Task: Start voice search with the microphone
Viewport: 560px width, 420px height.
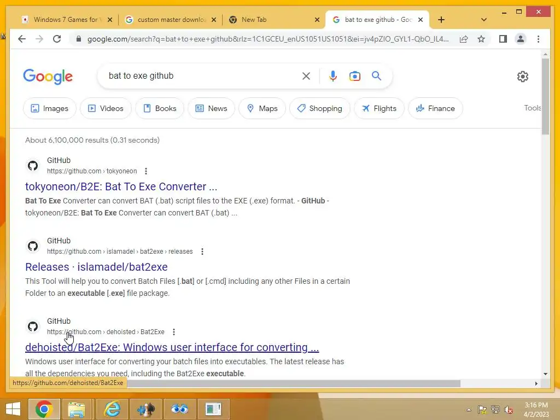Action: pyautogui.click(x=333, y=76)
